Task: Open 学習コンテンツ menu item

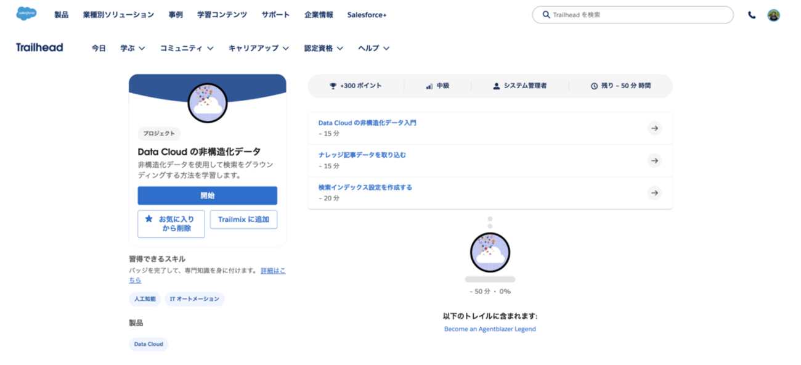Action: tap(222, 15)
